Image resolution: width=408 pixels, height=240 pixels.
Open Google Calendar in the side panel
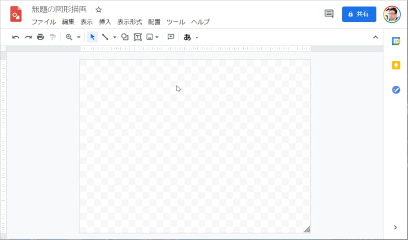(396, 41)
